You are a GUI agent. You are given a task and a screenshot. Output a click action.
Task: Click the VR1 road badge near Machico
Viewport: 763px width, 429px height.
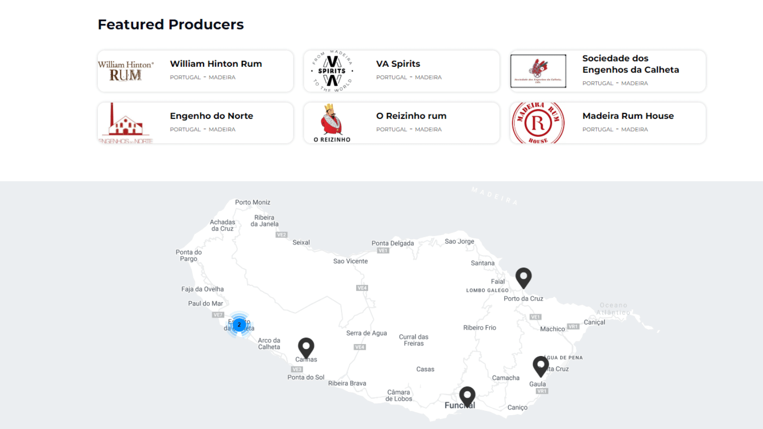point(573,327)
